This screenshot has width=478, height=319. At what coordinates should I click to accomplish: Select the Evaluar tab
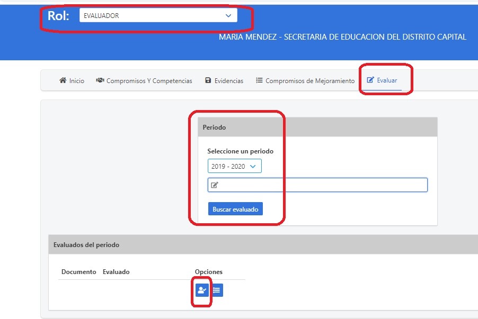coord(382,80)
